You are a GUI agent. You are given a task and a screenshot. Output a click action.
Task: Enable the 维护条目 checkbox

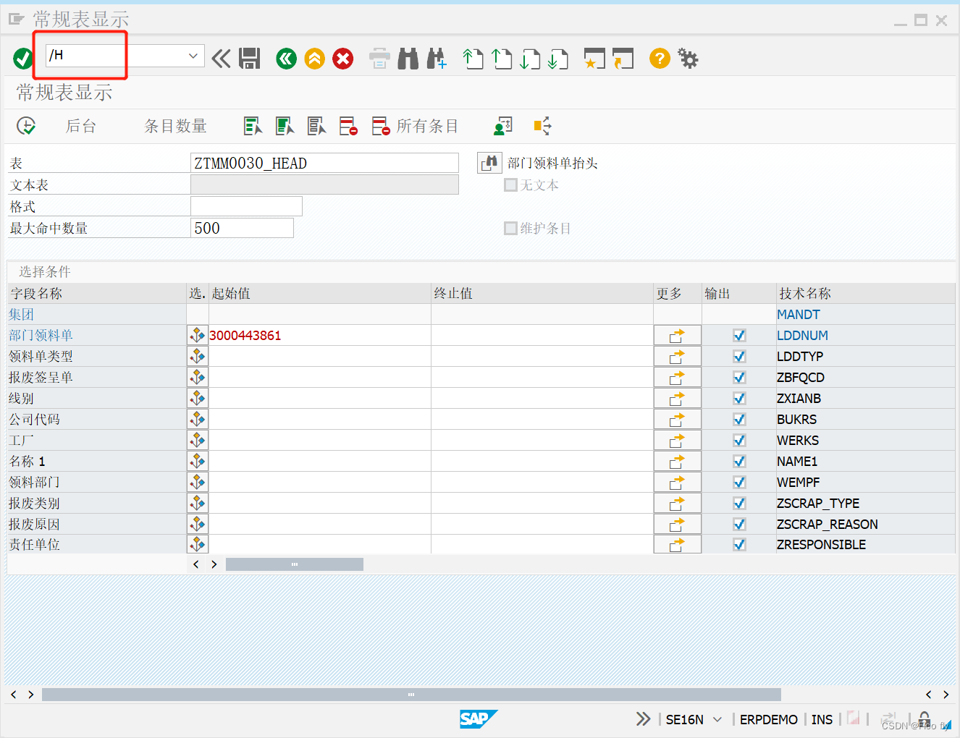point(510,228)
